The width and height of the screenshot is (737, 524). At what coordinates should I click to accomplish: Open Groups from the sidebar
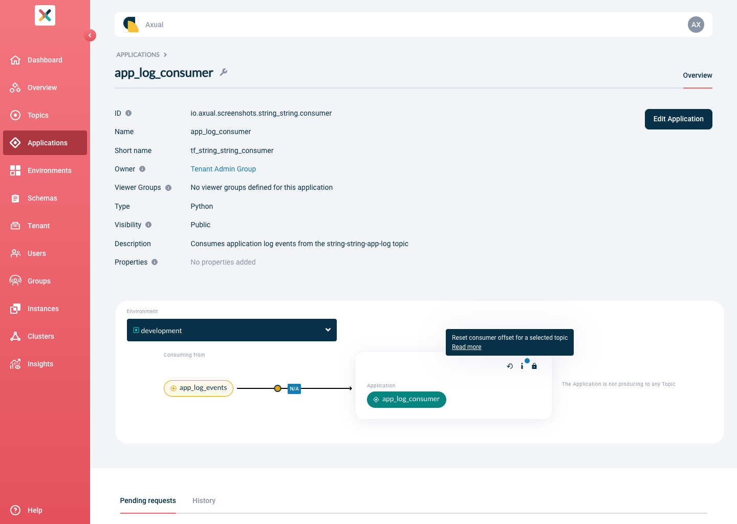[45, 281]
